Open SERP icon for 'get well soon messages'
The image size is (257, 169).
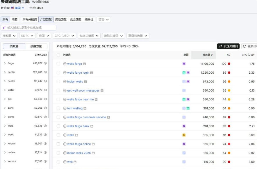(x=102, y=90)
